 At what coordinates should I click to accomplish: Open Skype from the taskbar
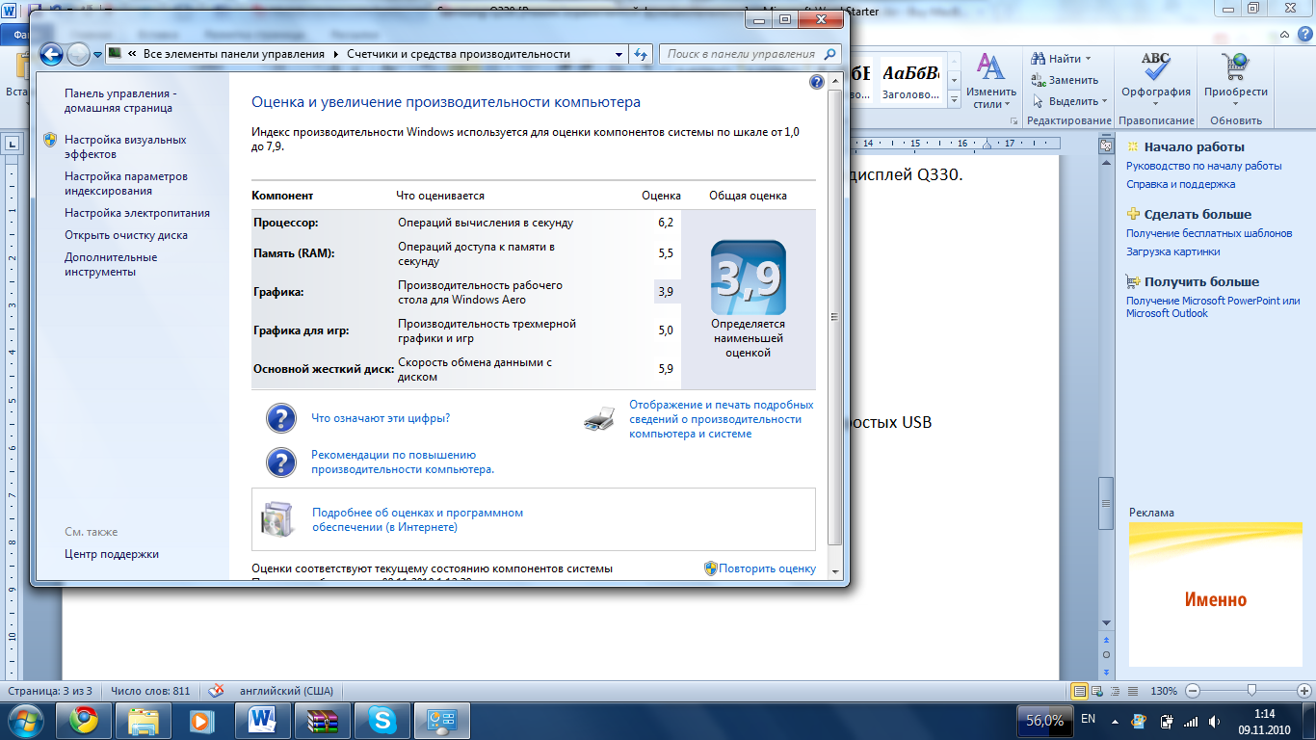(x=382, y=720)
